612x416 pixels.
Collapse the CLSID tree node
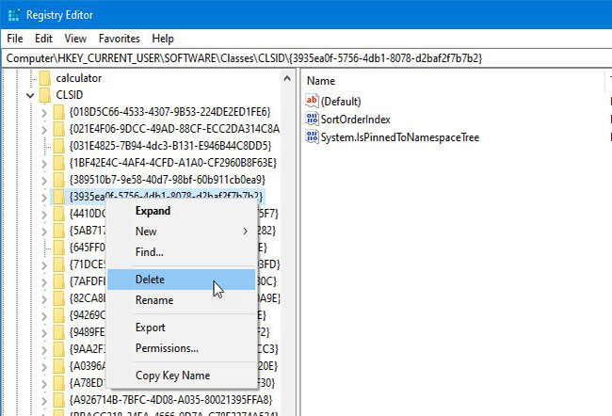[30, 95]
